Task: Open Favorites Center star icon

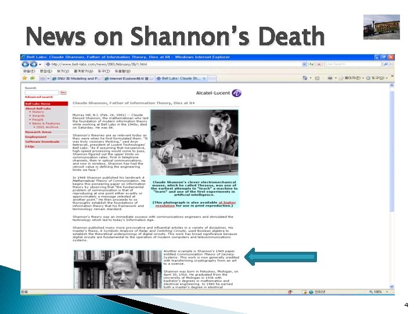Action: click(24, 78)
